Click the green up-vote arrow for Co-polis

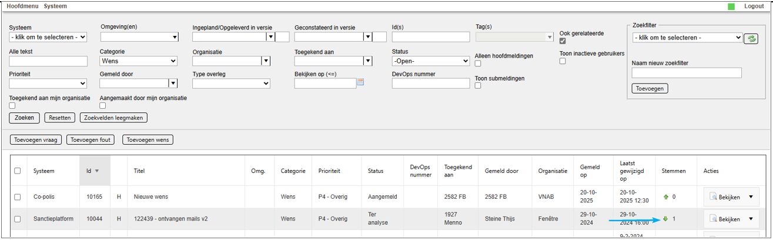(665, 196)
